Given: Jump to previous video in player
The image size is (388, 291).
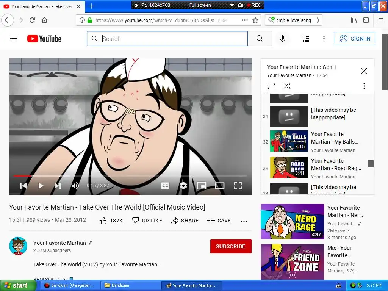Looking at the screenshot, I should (23, 186).
